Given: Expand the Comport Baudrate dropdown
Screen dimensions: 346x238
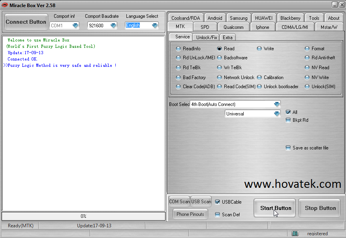Looking at the screenshot, I should tap(113, 26).
